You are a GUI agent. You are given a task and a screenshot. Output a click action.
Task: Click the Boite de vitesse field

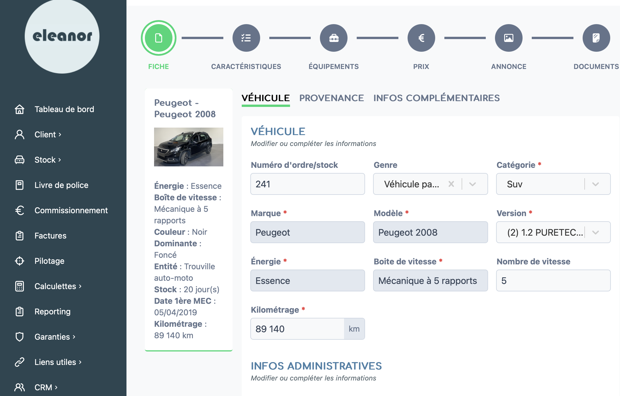430,280
